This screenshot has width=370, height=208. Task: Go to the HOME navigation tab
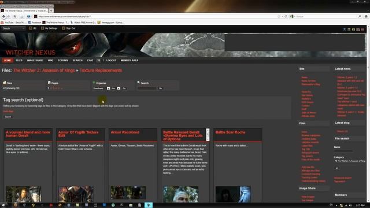[8, 60]
